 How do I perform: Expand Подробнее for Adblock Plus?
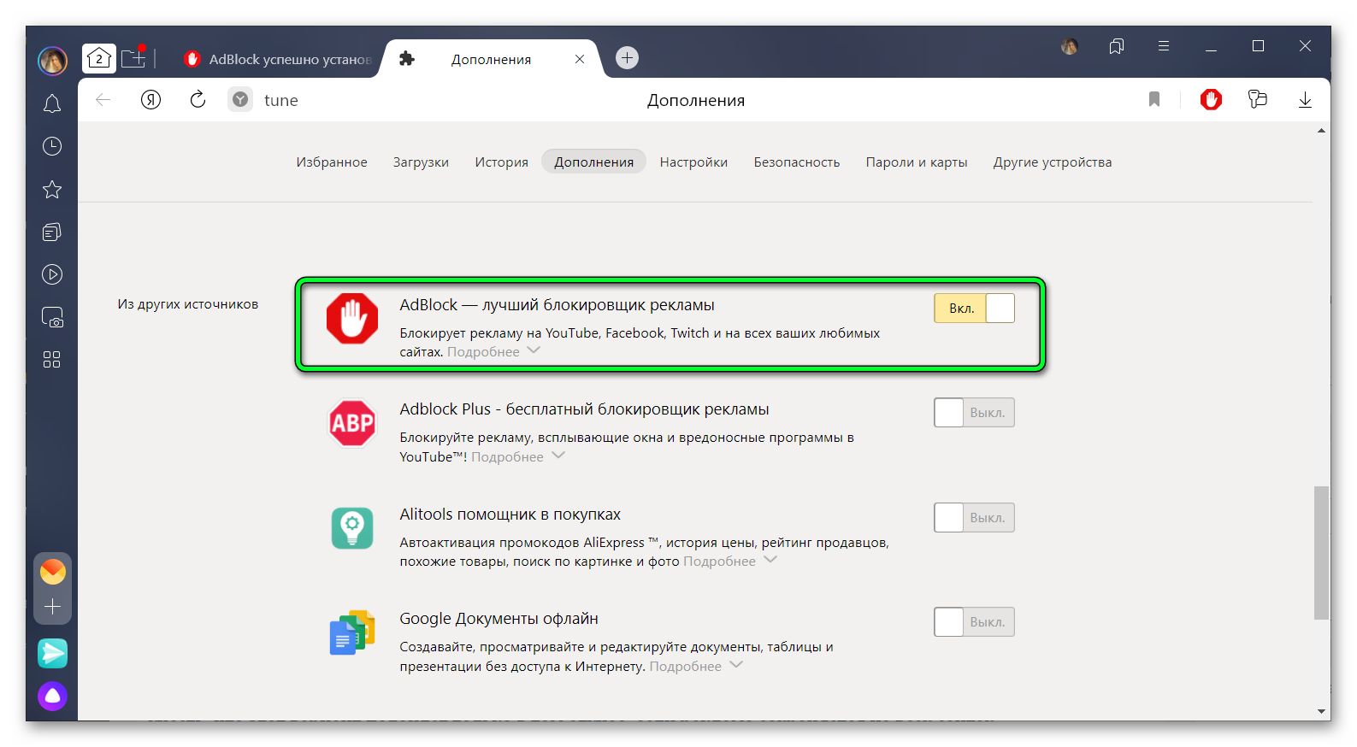click(x=517, y=457)
